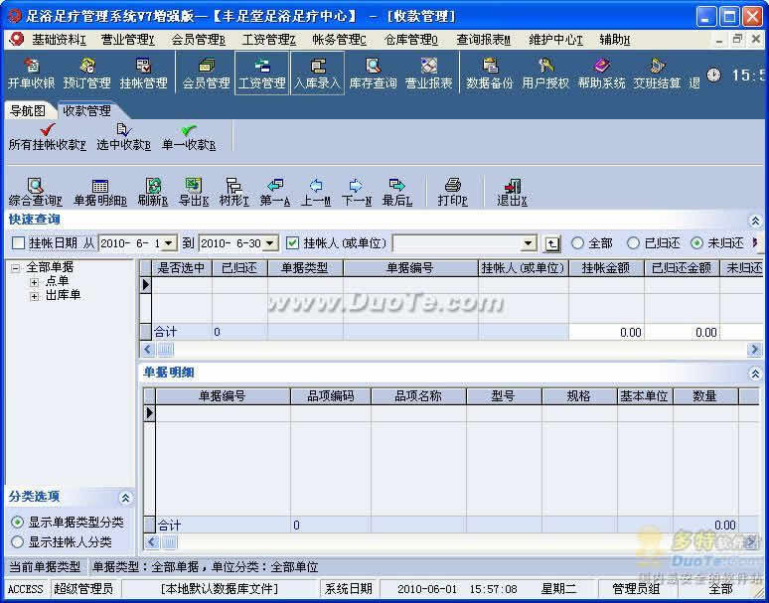The image size is (769, 603).
Task: Select the 全部 radio option
Action: (x=577, y=242)
